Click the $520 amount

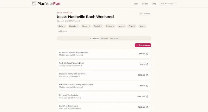pos(142,64)
